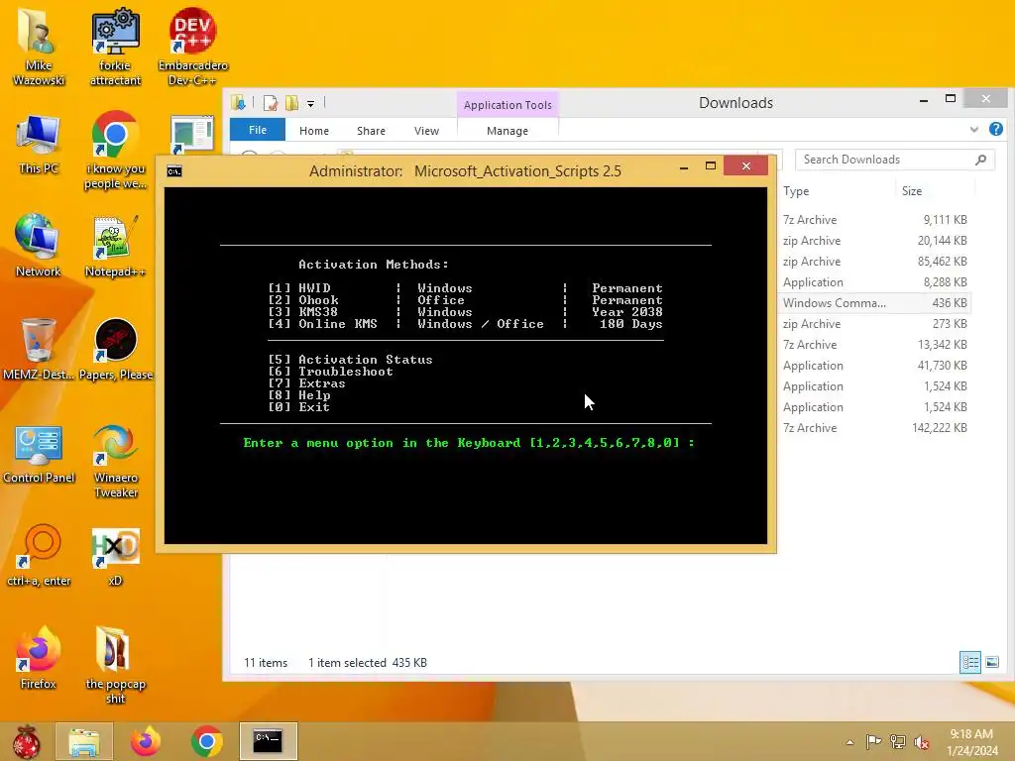1015x761 pixels.
Task: Open the Manage ribbon tab
Action: point(507,131)
